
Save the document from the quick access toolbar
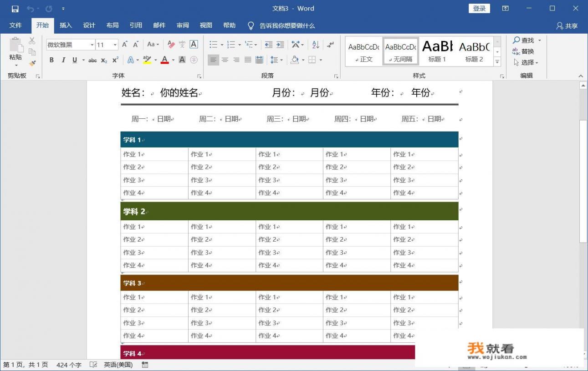[x=15, y=9]
